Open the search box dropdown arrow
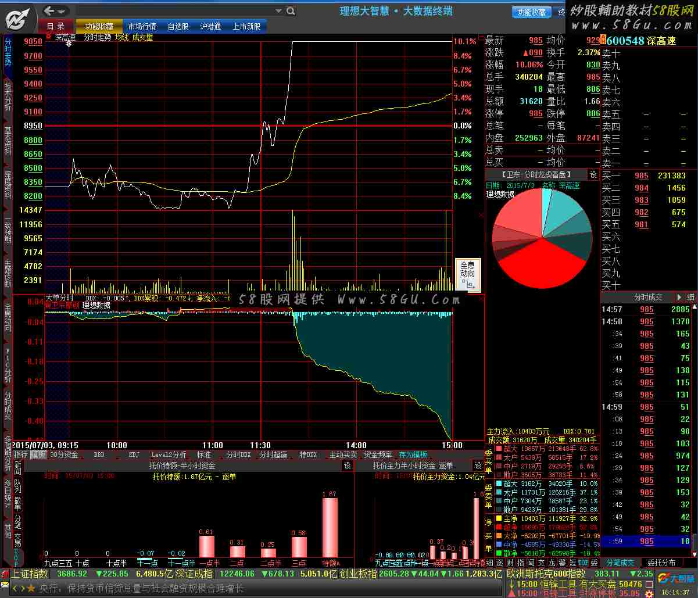Image resolution: width=698 pixels, height=598 pixels. tap(279, 11)
